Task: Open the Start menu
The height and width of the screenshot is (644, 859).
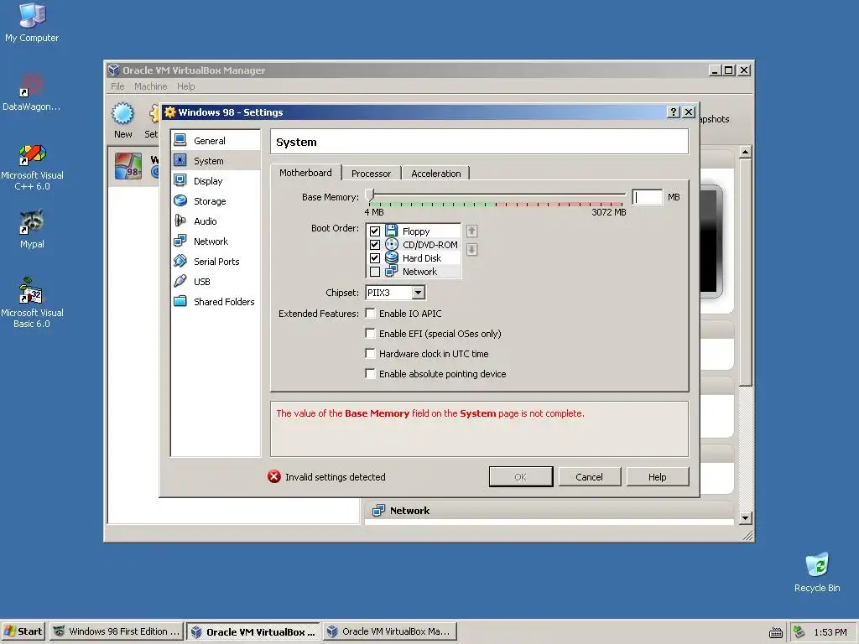Action: point(23,631)
